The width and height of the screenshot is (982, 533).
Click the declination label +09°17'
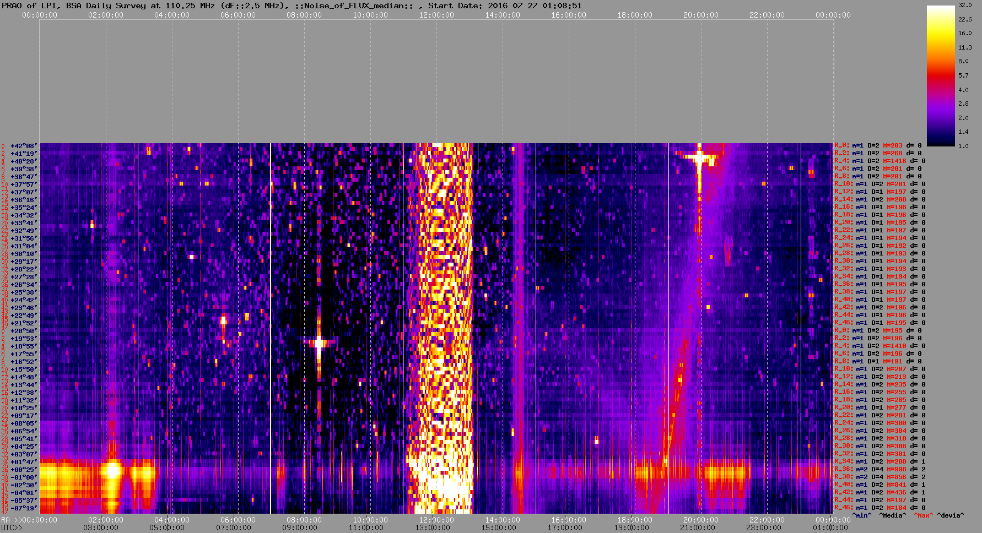pos(23,416)
